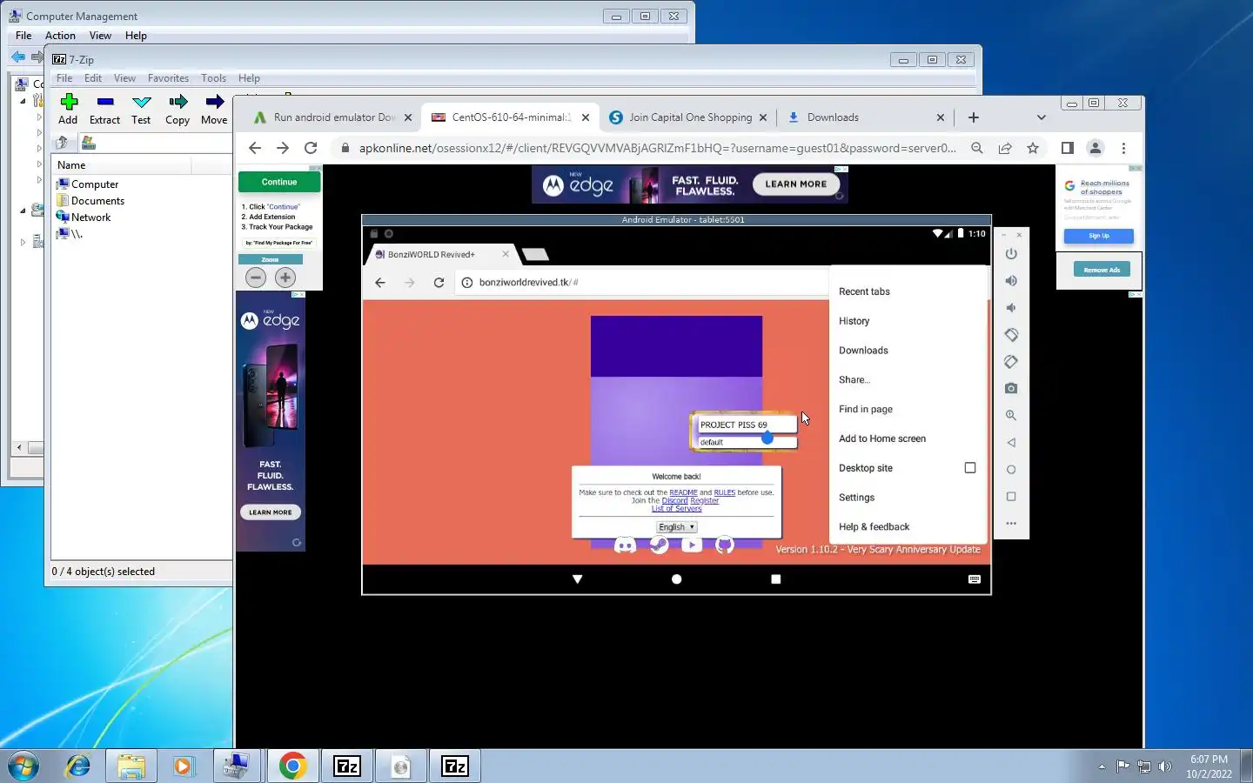The width and height of the screenshot is (1253, 783).
Task: Open the 7-Zip Tools menu
Action: pos(213,78)
